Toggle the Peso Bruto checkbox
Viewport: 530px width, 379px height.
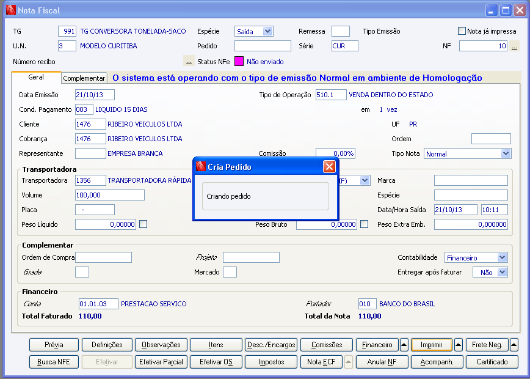[364, 224]
